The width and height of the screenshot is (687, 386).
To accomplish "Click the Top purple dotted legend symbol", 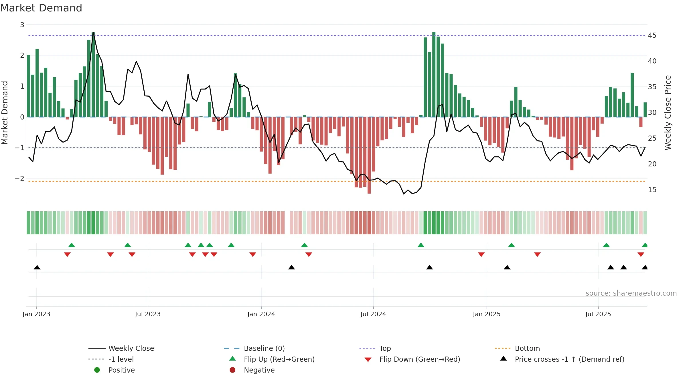I will point(367,348).
